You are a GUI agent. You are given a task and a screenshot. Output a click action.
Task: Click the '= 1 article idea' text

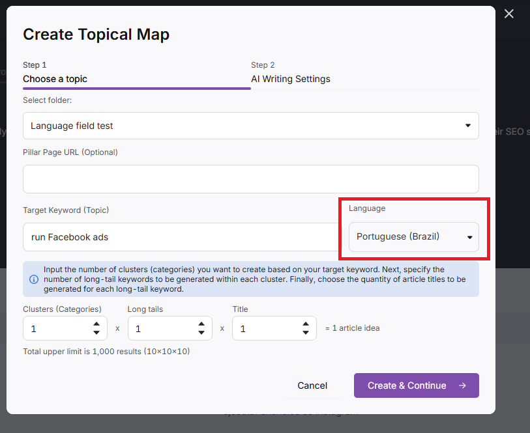[x=352, y=328]
